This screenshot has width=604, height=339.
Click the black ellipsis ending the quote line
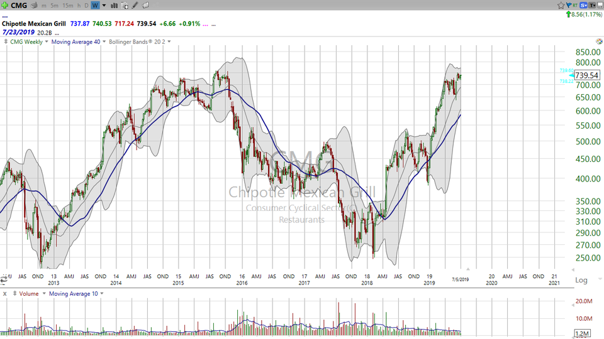214,24
